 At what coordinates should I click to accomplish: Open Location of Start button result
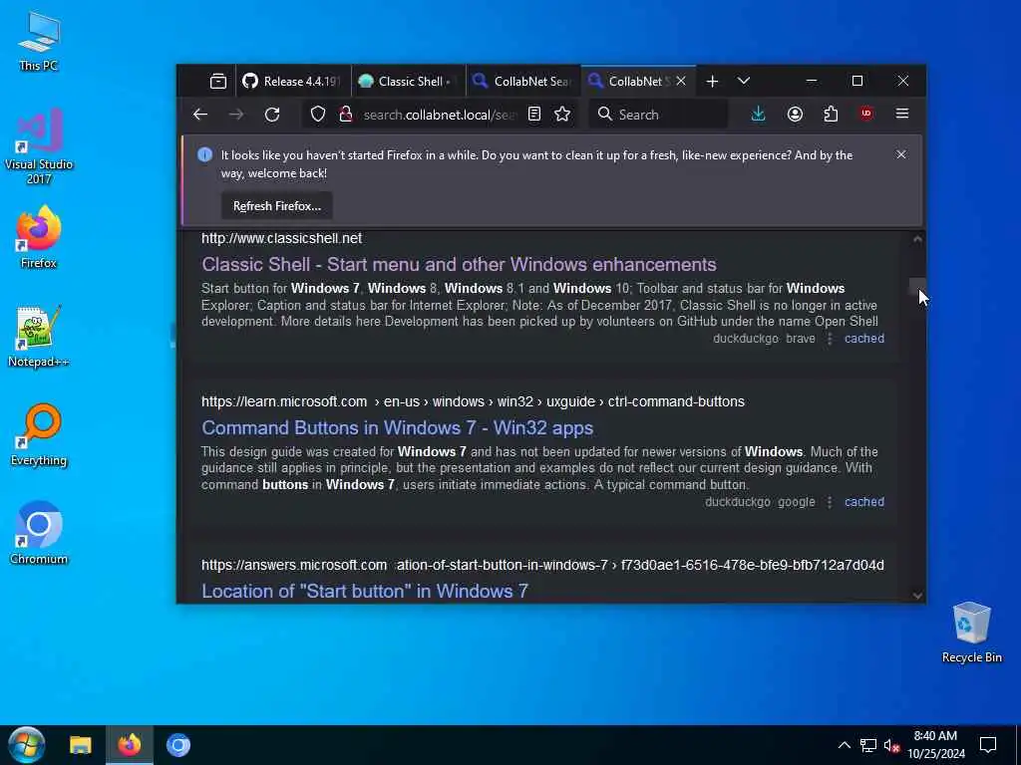pyautogui.click(x=365, y=591)
